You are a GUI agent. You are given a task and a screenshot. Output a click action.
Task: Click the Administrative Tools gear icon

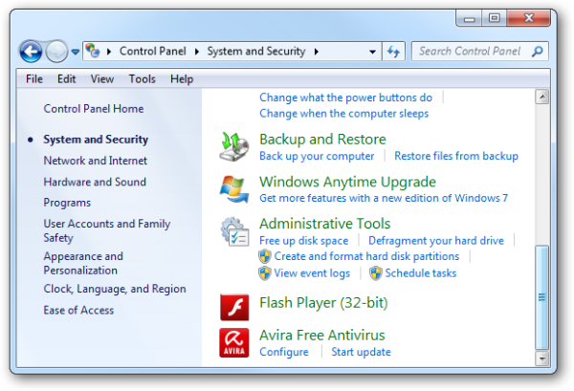point(235,232)
